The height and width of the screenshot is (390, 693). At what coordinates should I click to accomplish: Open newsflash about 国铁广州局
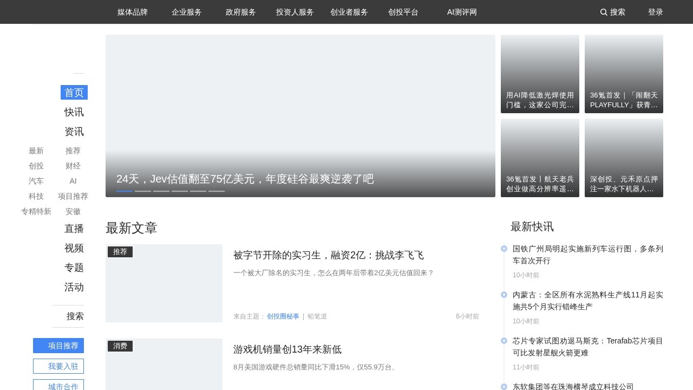coord(588,255)
